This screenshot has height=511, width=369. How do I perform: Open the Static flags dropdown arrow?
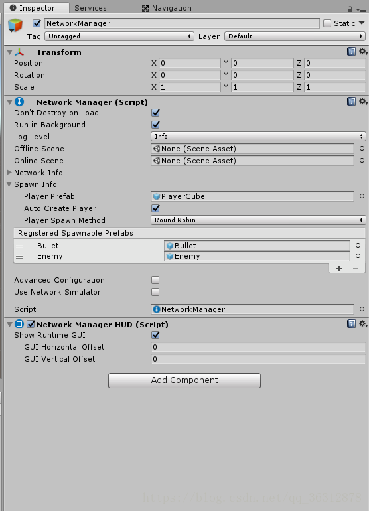[362, 23]
